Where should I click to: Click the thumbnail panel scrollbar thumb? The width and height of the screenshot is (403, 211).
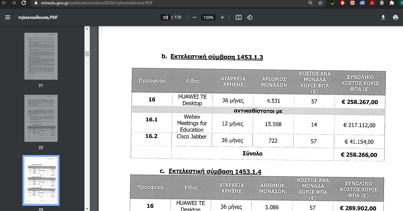(x=87, y=54)
